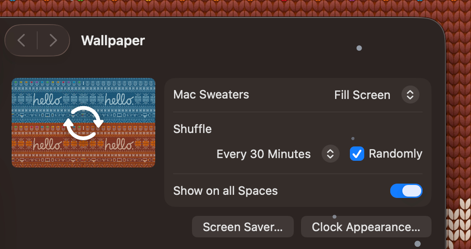Open the Fill Screen dropdown
This screenshot has width=471, height=249.
tap(362, 95)
